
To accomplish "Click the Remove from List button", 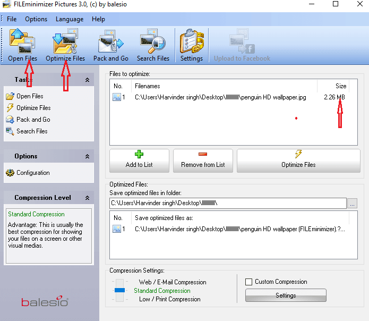I will 203,160.
